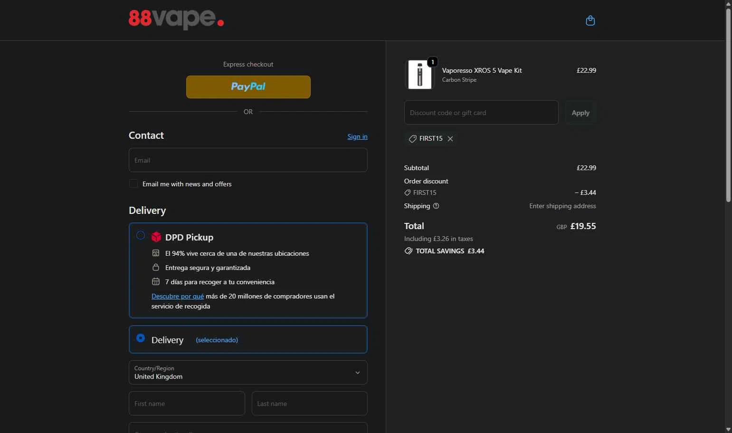The width and height of the screenshot is (732, 433).
Task: Click the tag icon in FIRST15 chip
Action: click(413, 139)
